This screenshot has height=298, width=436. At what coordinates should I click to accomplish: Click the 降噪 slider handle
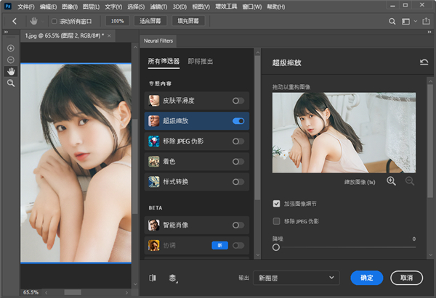276,247
